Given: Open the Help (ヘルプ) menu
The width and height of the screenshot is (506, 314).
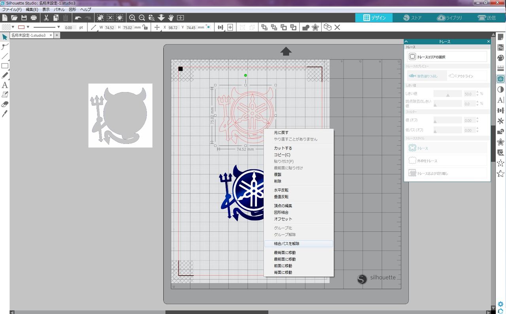Looking at the screenshot, I should tap(85, 9).
